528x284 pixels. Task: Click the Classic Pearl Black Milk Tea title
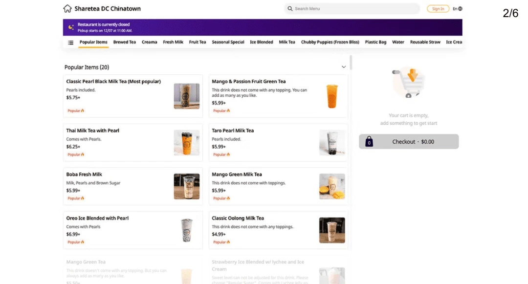(x=113, y=82)
